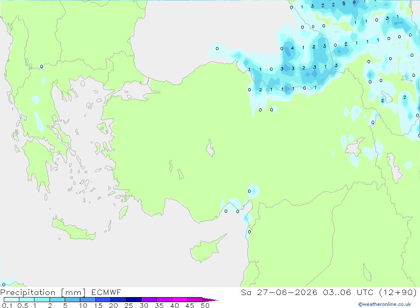Click the date 'Sa 27-06-2026'
The width and height of the screenshot is (420, 308).
[279, 292]
